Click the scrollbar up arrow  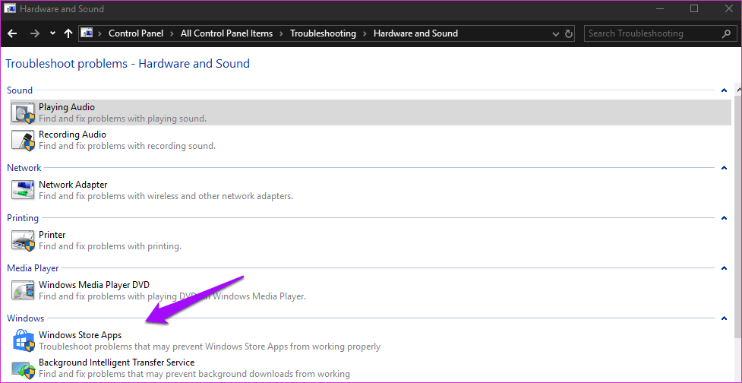(x=738, y=88)
